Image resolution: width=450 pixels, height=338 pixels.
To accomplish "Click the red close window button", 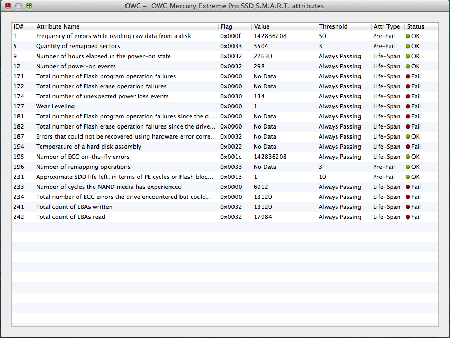I will point(8,6).
